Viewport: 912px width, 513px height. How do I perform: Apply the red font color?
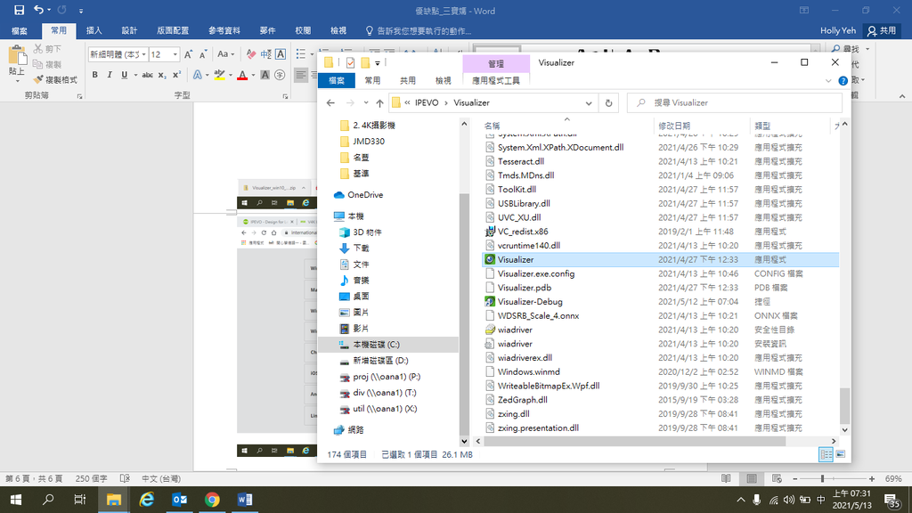pyautogui.click(x=242, y=75)
